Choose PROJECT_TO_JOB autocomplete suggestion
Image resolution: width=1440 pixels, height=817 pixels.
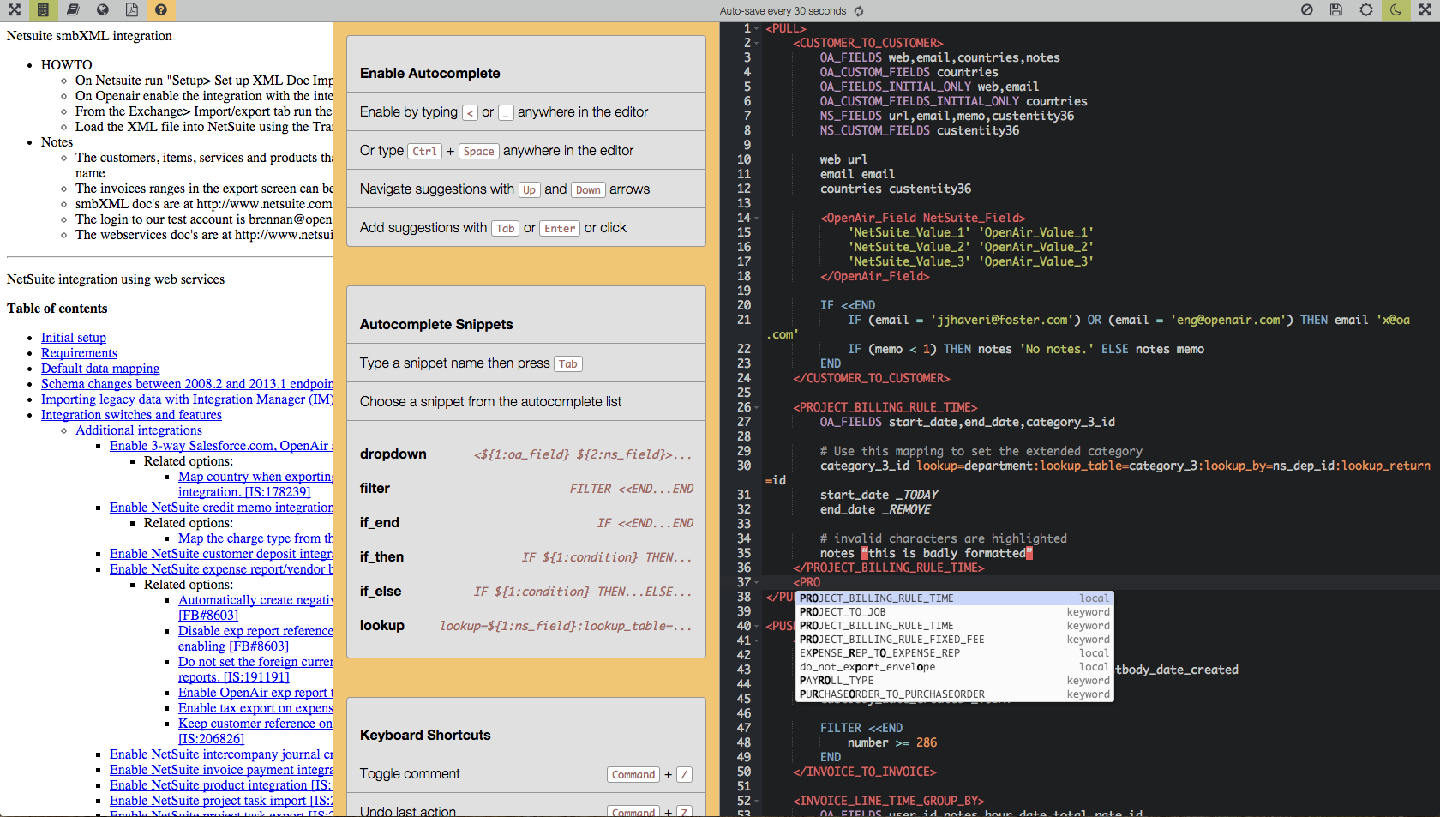[954, 612]
